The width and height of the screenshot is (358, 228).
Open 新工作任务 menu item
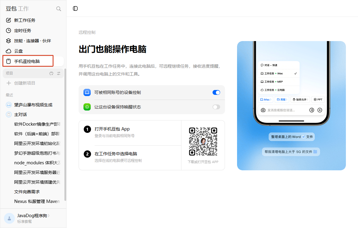(33, 20)
